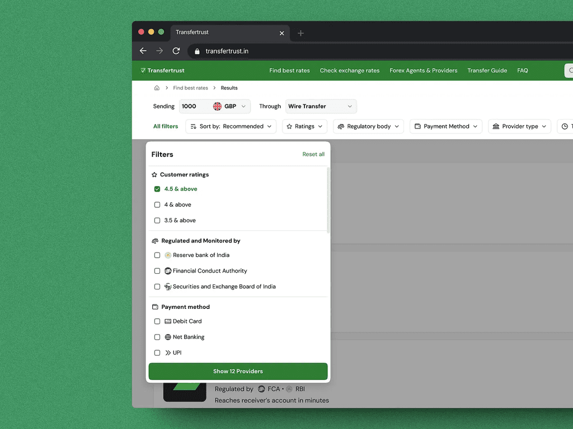The image size is (573, 429).
Task: Open a new browser tab with plus icon
Action: click(300, 33)
